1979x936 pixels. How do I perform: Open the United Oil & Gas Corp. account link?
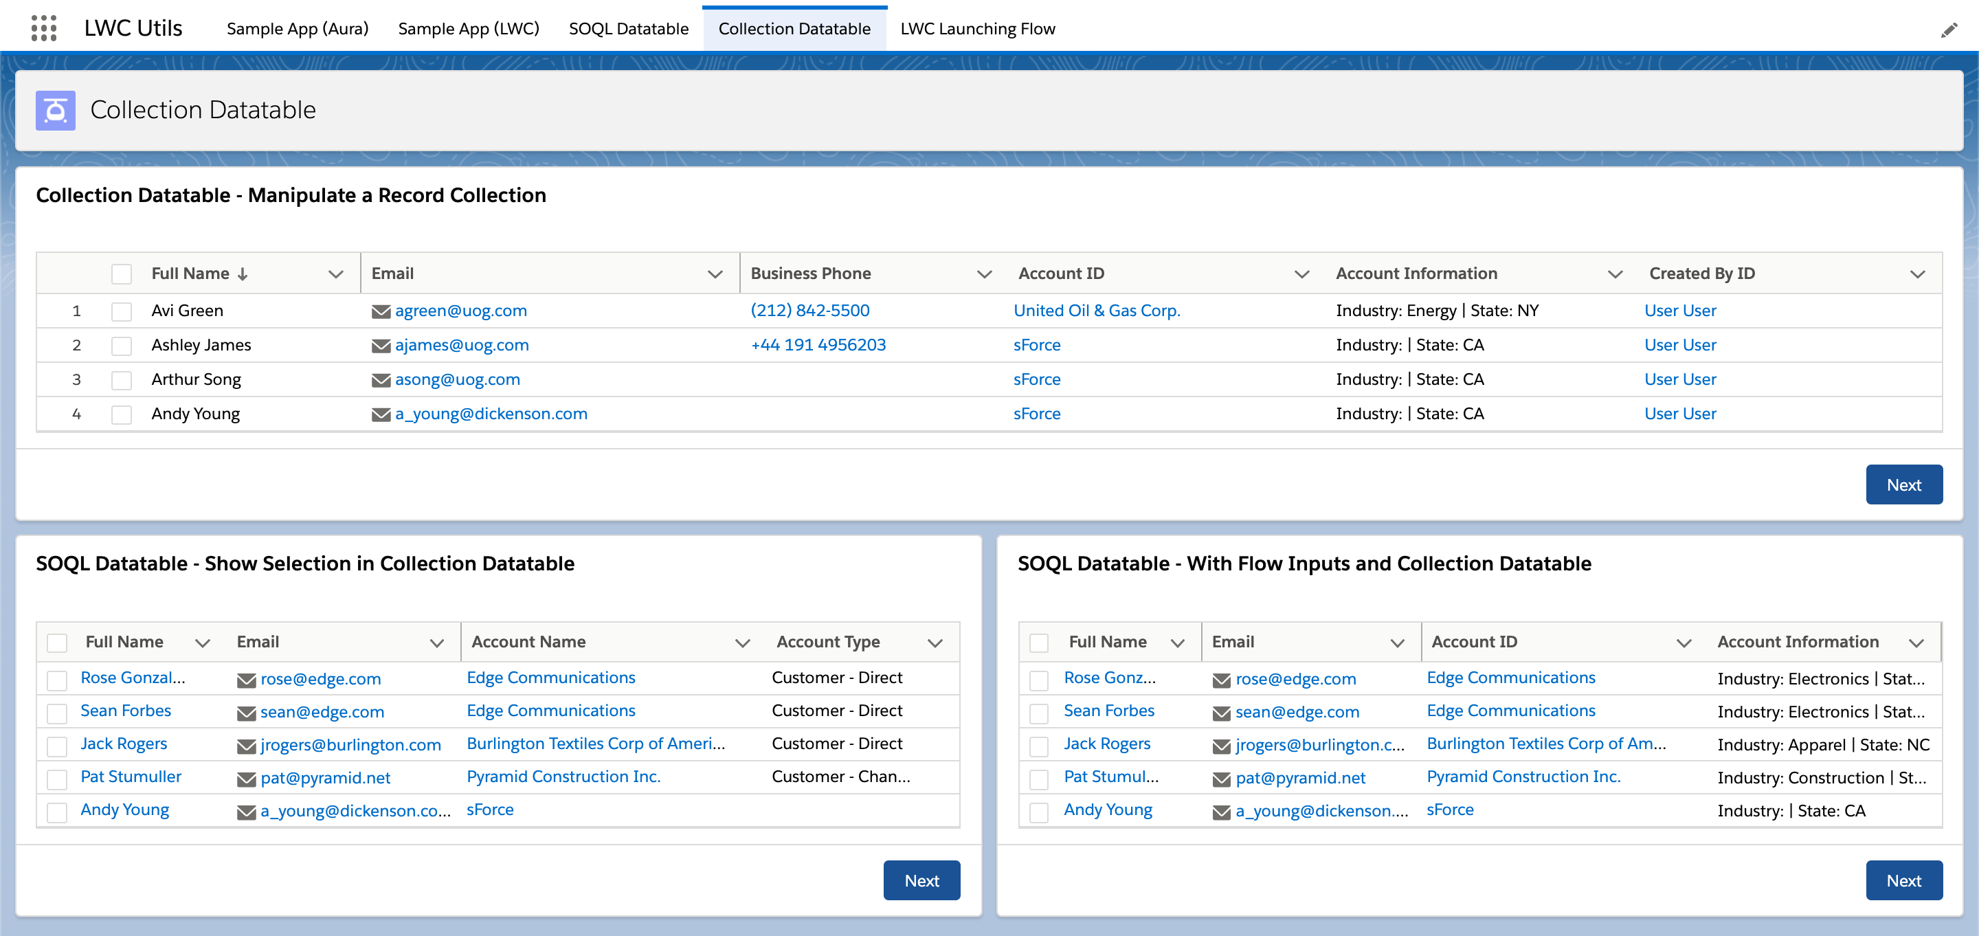coord(1097,309)
